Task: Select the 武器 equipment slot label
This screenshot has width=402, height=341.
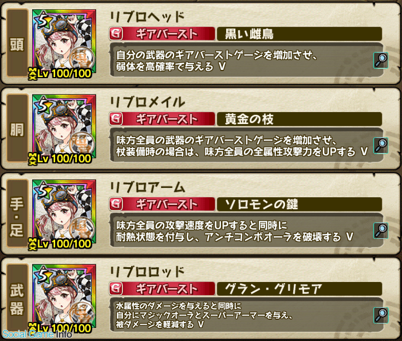Action: coord(17,298)
